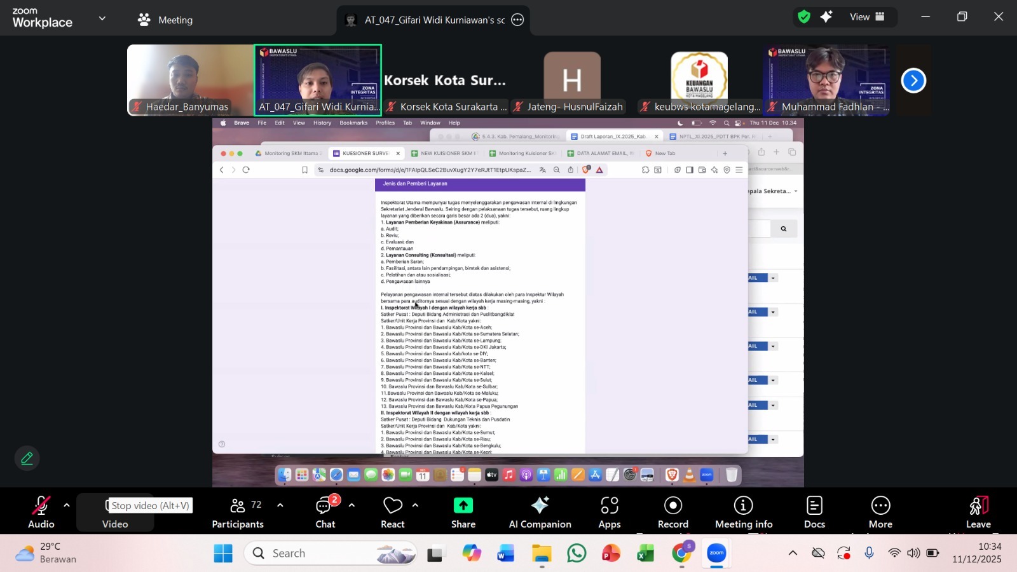Click the green annotate pencil icon
Viewport: 1017px width, 572px height.
tap(27, 458)
